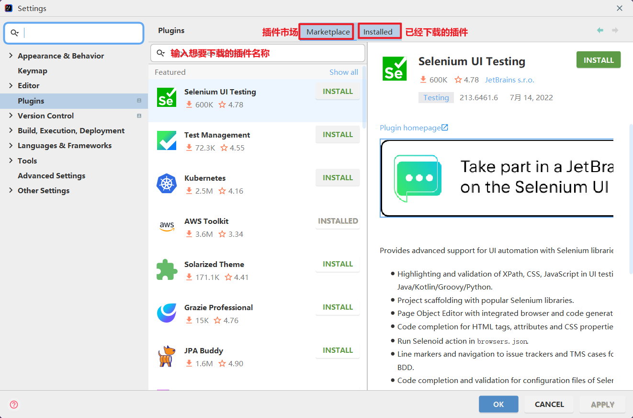
Task: Click the Grazie Professional icon
Action: pos(167,313)
